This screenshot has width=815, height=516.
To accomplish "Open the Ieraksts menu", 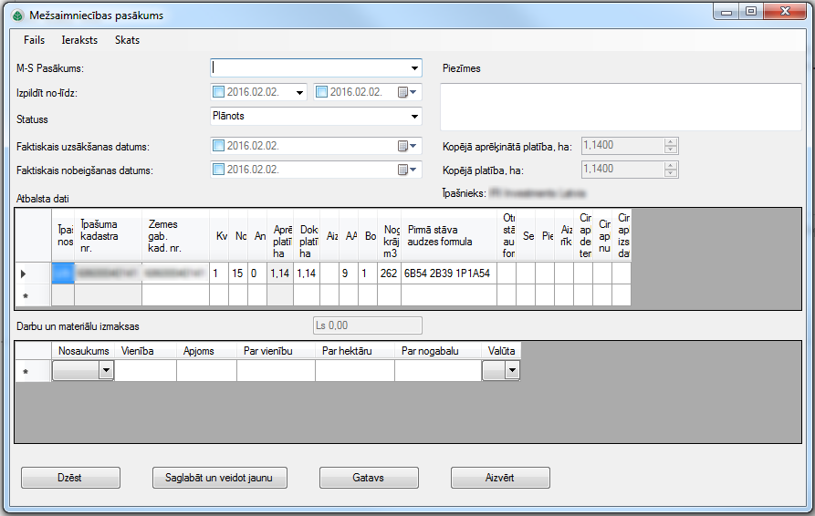I will [79, 40].
